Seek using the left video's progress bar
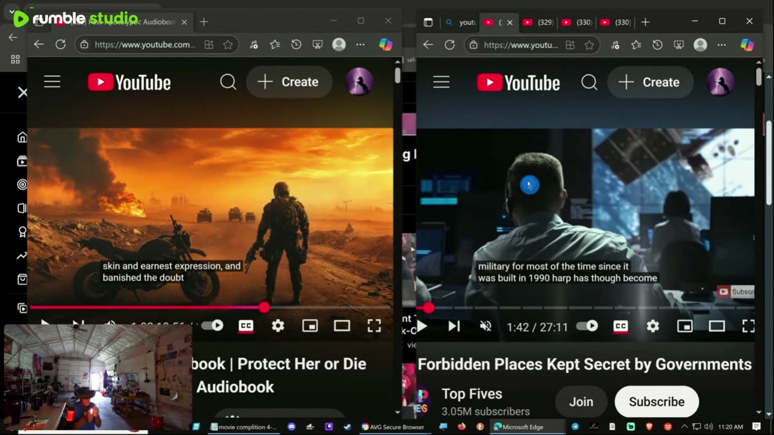The width and height of the screenshot is (774, 435). click(x=210, y=308)
